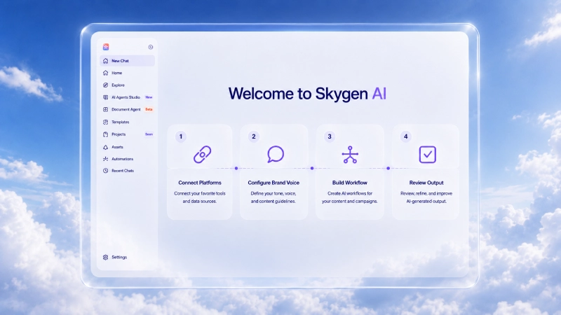This screenshot has height=315, width=561.
Task: Click the Skygen logo icon in sidebar
Action: pyautogui.click(x=106, y=47)
